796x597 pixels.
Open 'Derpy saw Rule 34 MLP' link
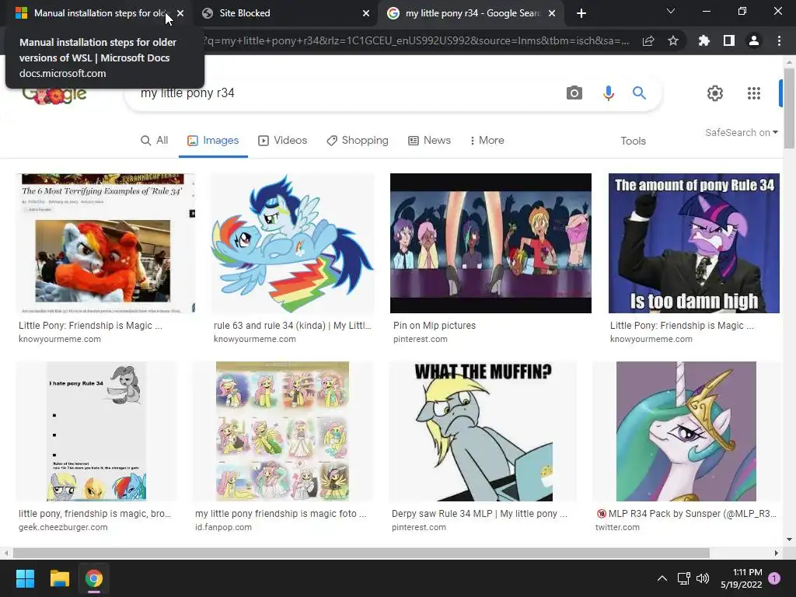tap(479, 513)
